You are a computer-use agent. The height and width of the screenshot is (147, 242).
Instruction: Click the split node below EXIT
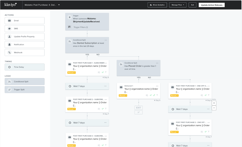(138, 112)
